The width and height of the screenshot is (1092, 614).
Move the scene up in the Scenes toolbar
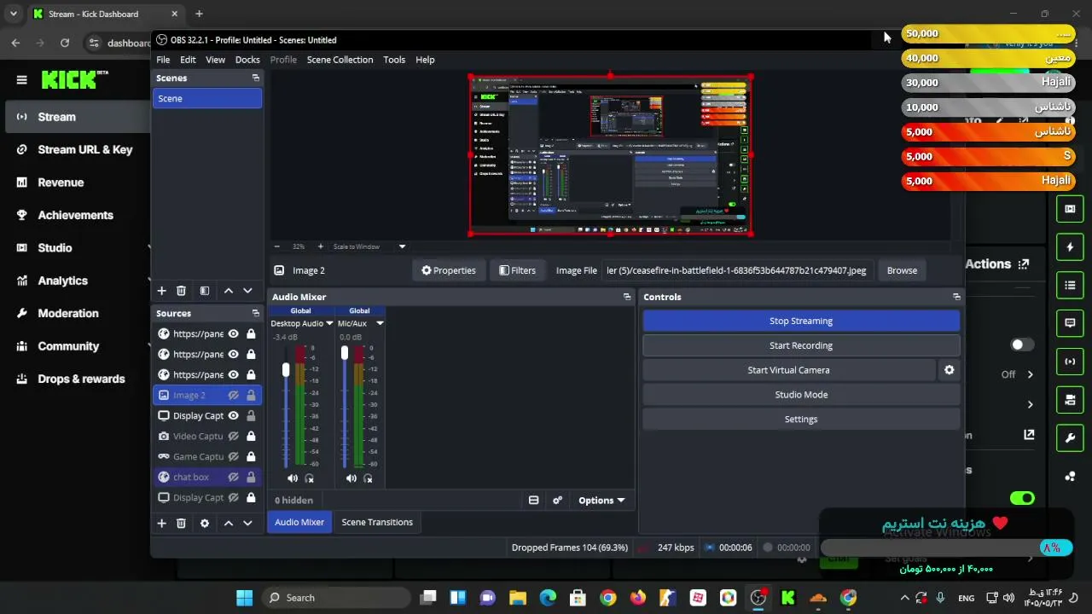(x=229, y=291)
